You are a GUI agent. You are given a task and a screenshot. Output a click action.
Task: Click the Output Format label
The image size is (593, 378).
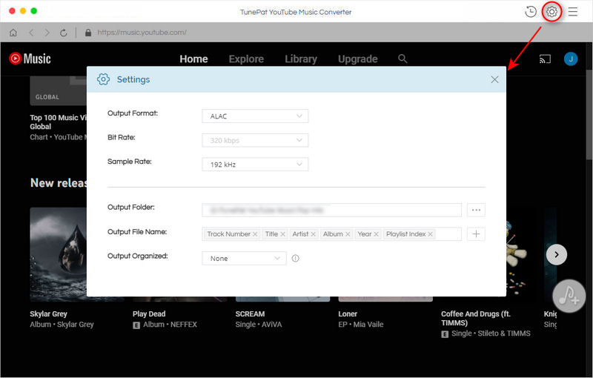(133, 113)
